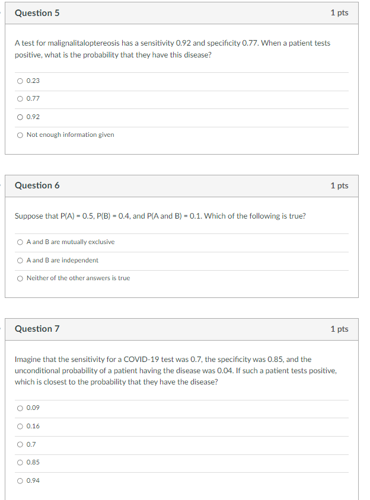This screenshot has height=500, width=370.
Task: Click the Question 5 header
Action: [x=37, y=12]
